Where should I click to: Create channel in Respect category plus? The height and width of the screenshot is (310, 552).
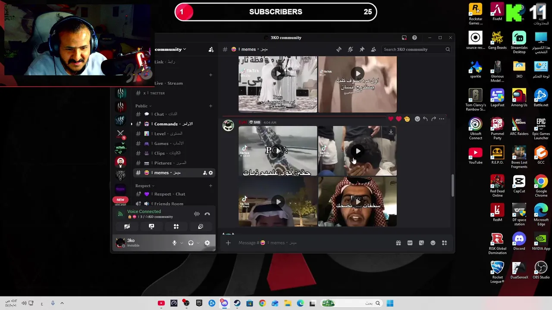(210, 186)
